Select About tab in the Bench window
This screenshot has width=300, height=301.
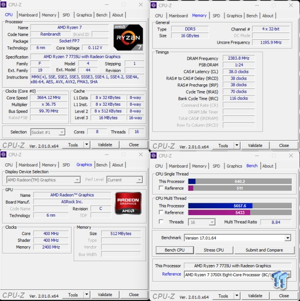268,166
